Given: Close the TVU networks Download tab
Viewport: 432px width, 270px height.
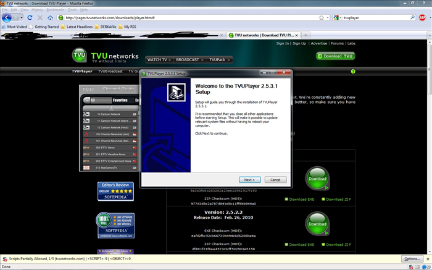Looking at the screenshot, I should tap(296, 35).
